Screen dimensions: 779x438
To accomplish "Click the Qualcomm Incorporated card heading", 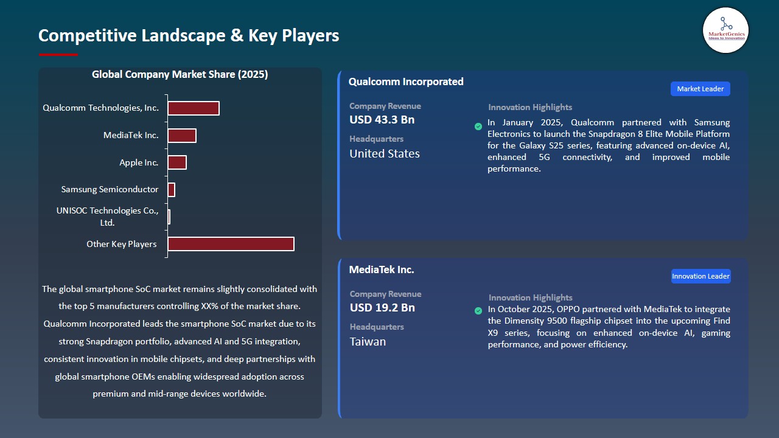I will coord(406,82).
